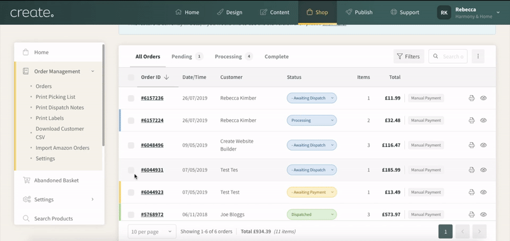Click the Create logo
The image size is (510, 241).
pos(31,13)
